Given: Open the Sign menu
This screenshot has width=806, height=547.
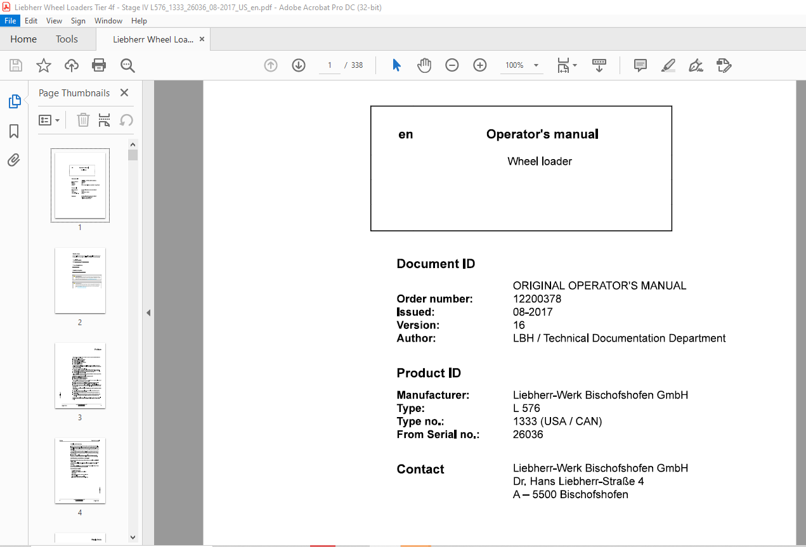Looking at the screenshot, I should click(78, 21).
